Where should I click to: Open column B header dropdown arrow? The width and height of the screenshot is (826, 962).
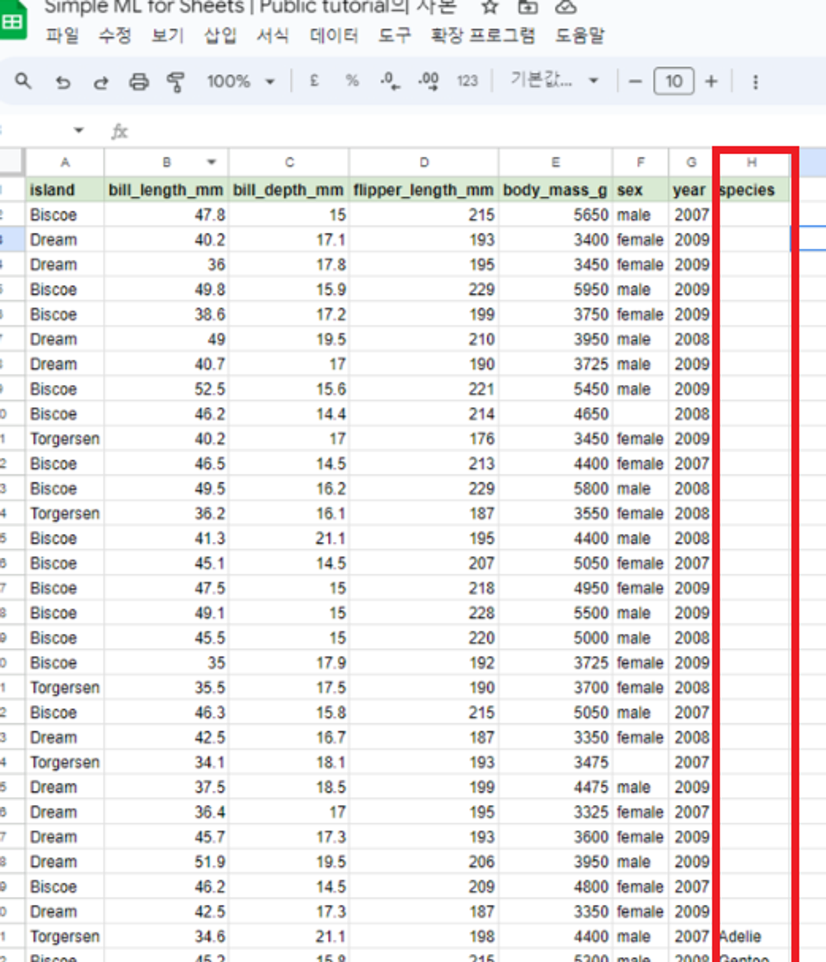(211, 162)
